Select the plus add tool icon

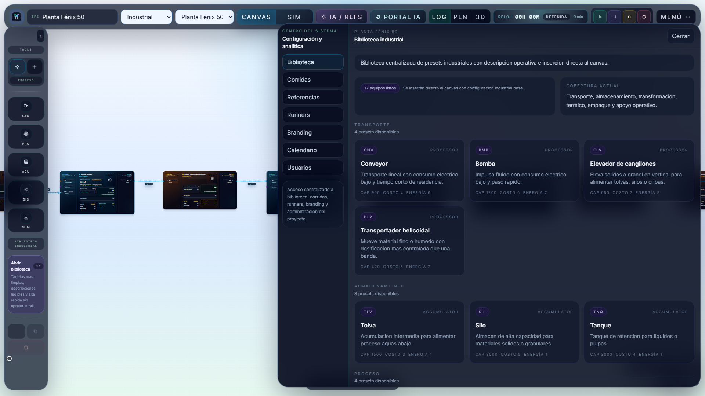click(x=35, y=67)
